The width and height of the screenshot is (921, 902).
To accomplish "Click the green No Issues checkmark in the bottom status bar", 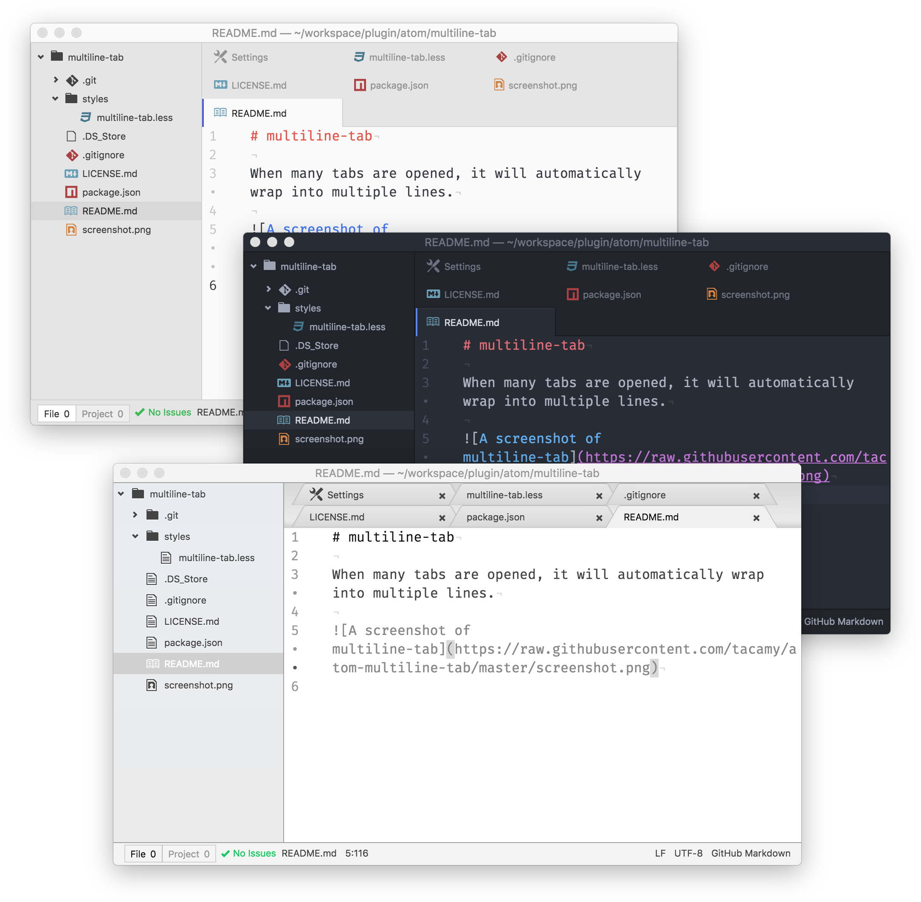I will pyautogui.click(x=225, y=853).
